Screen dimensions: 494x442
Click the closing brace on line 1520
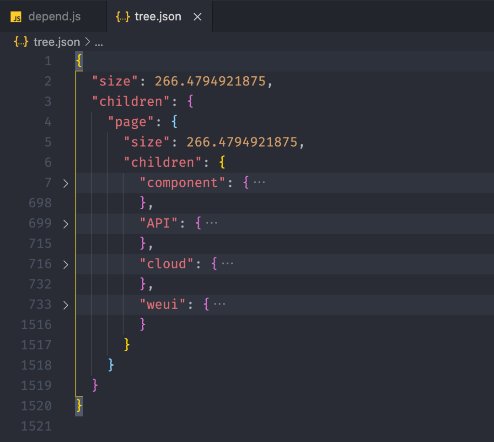80,405
